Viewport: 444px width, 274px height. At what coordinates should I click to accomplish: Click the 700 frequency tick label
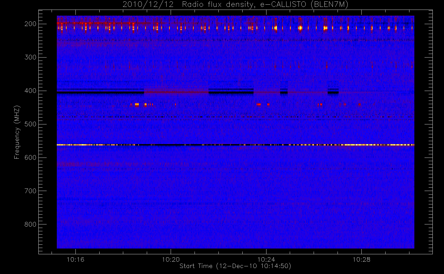click(30, 191)
